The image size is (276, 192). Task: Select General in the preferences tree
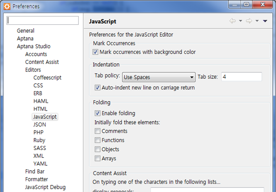26,31
